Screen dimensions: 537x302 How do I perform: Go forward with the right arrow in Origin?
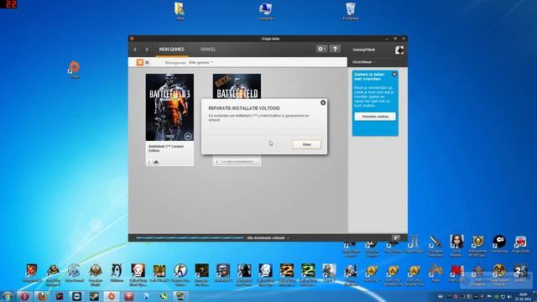147,49
